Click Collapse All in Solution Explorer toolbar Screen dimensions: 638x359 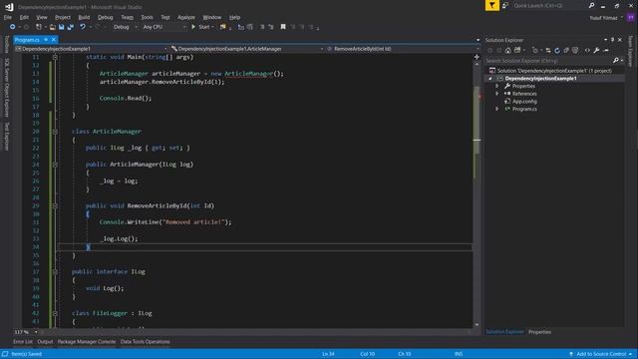[566, 51]
